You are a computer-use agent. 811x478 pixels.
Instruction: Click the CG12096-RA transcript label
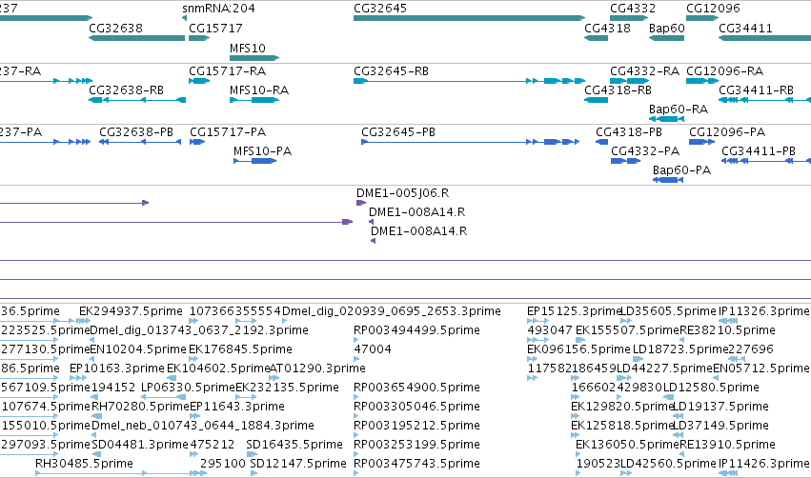click(724, 70)
